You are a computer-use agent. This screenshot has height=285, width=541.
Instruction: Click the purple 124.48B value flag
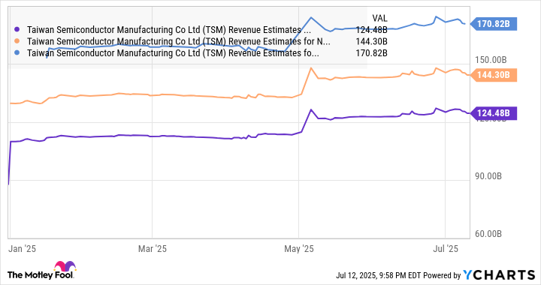coord(494,113)
